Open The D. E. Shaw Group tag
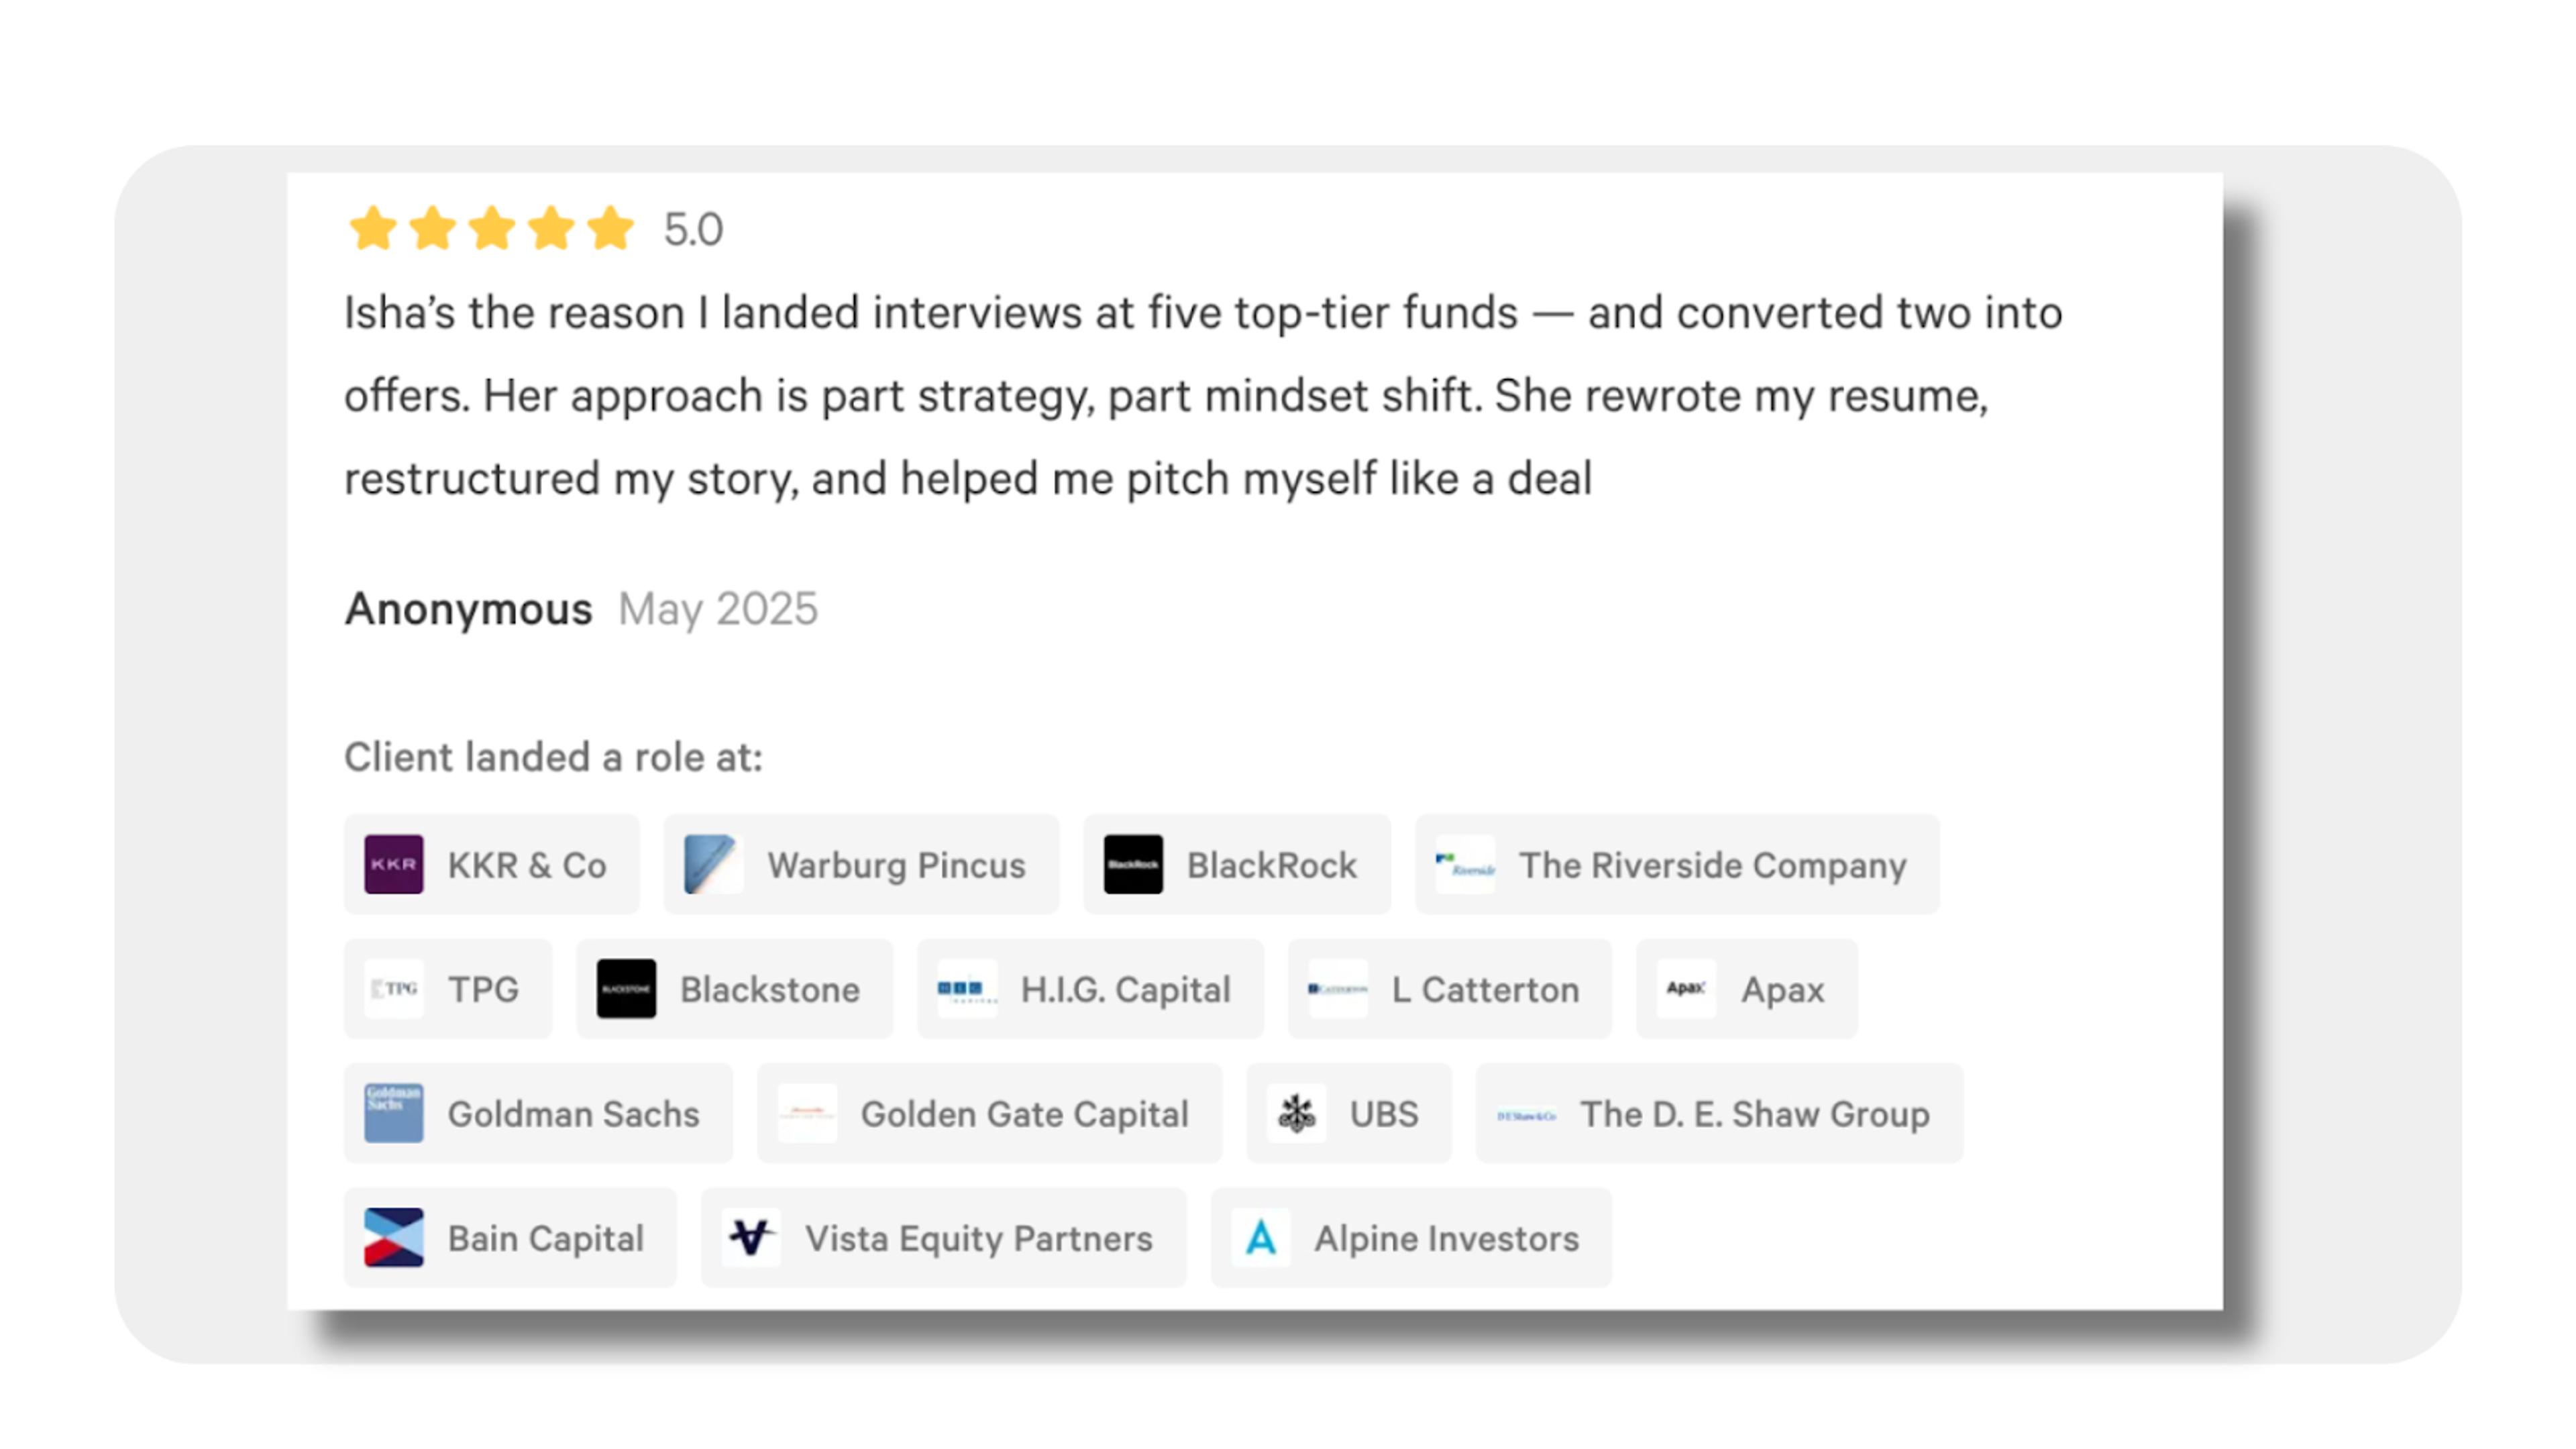Viewport: 2576px width, 1449px height. [1719, 1113]
